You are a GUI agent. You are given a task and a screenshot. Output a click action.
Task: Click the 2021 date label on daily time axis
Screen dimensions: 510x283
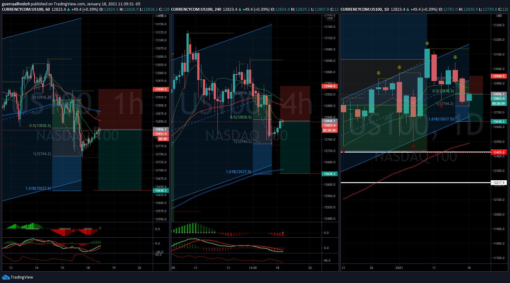point(399,268)
